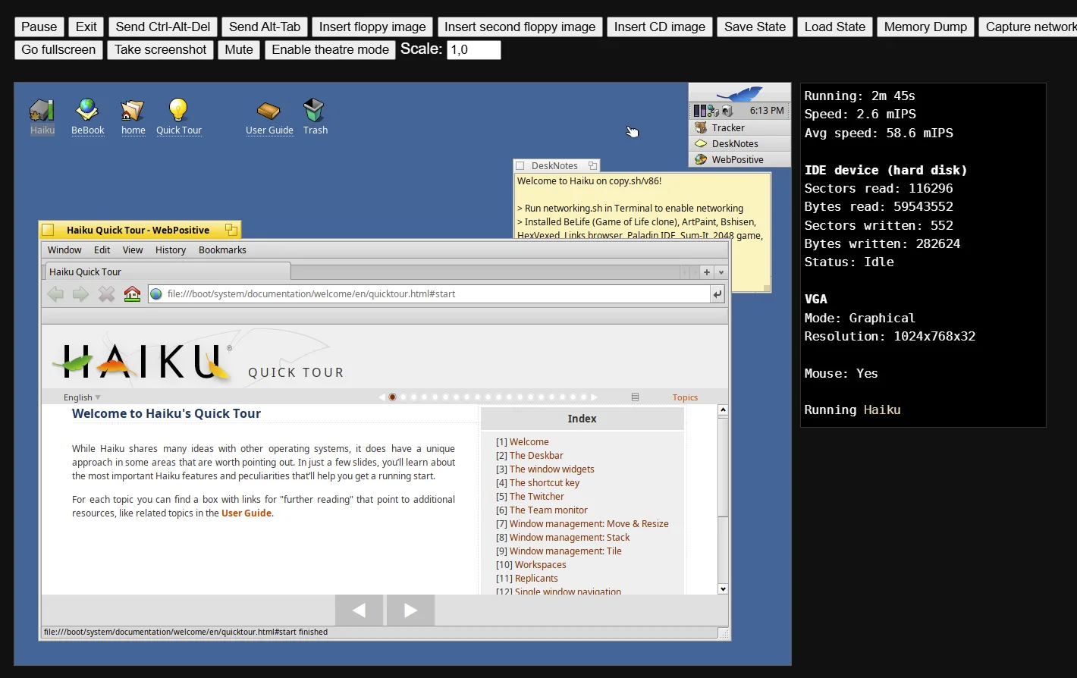
Task: Click the Send Ctrl-Alt-Del button
Action: point(163,27)
